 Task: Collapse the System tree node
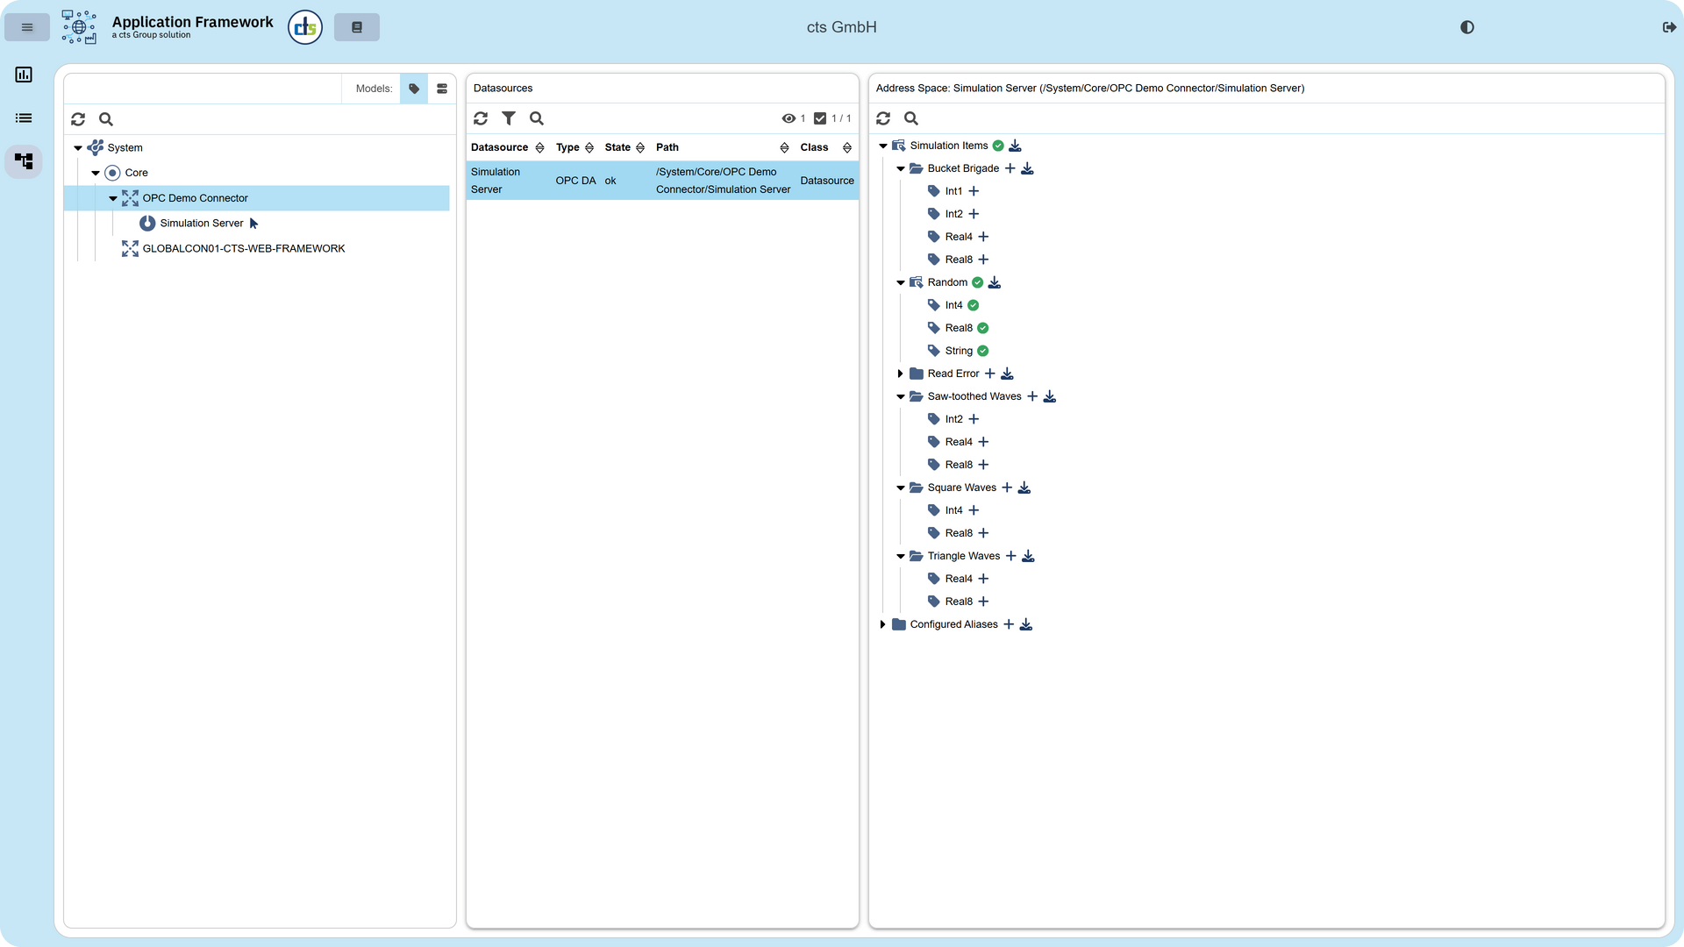coord(78,148)
